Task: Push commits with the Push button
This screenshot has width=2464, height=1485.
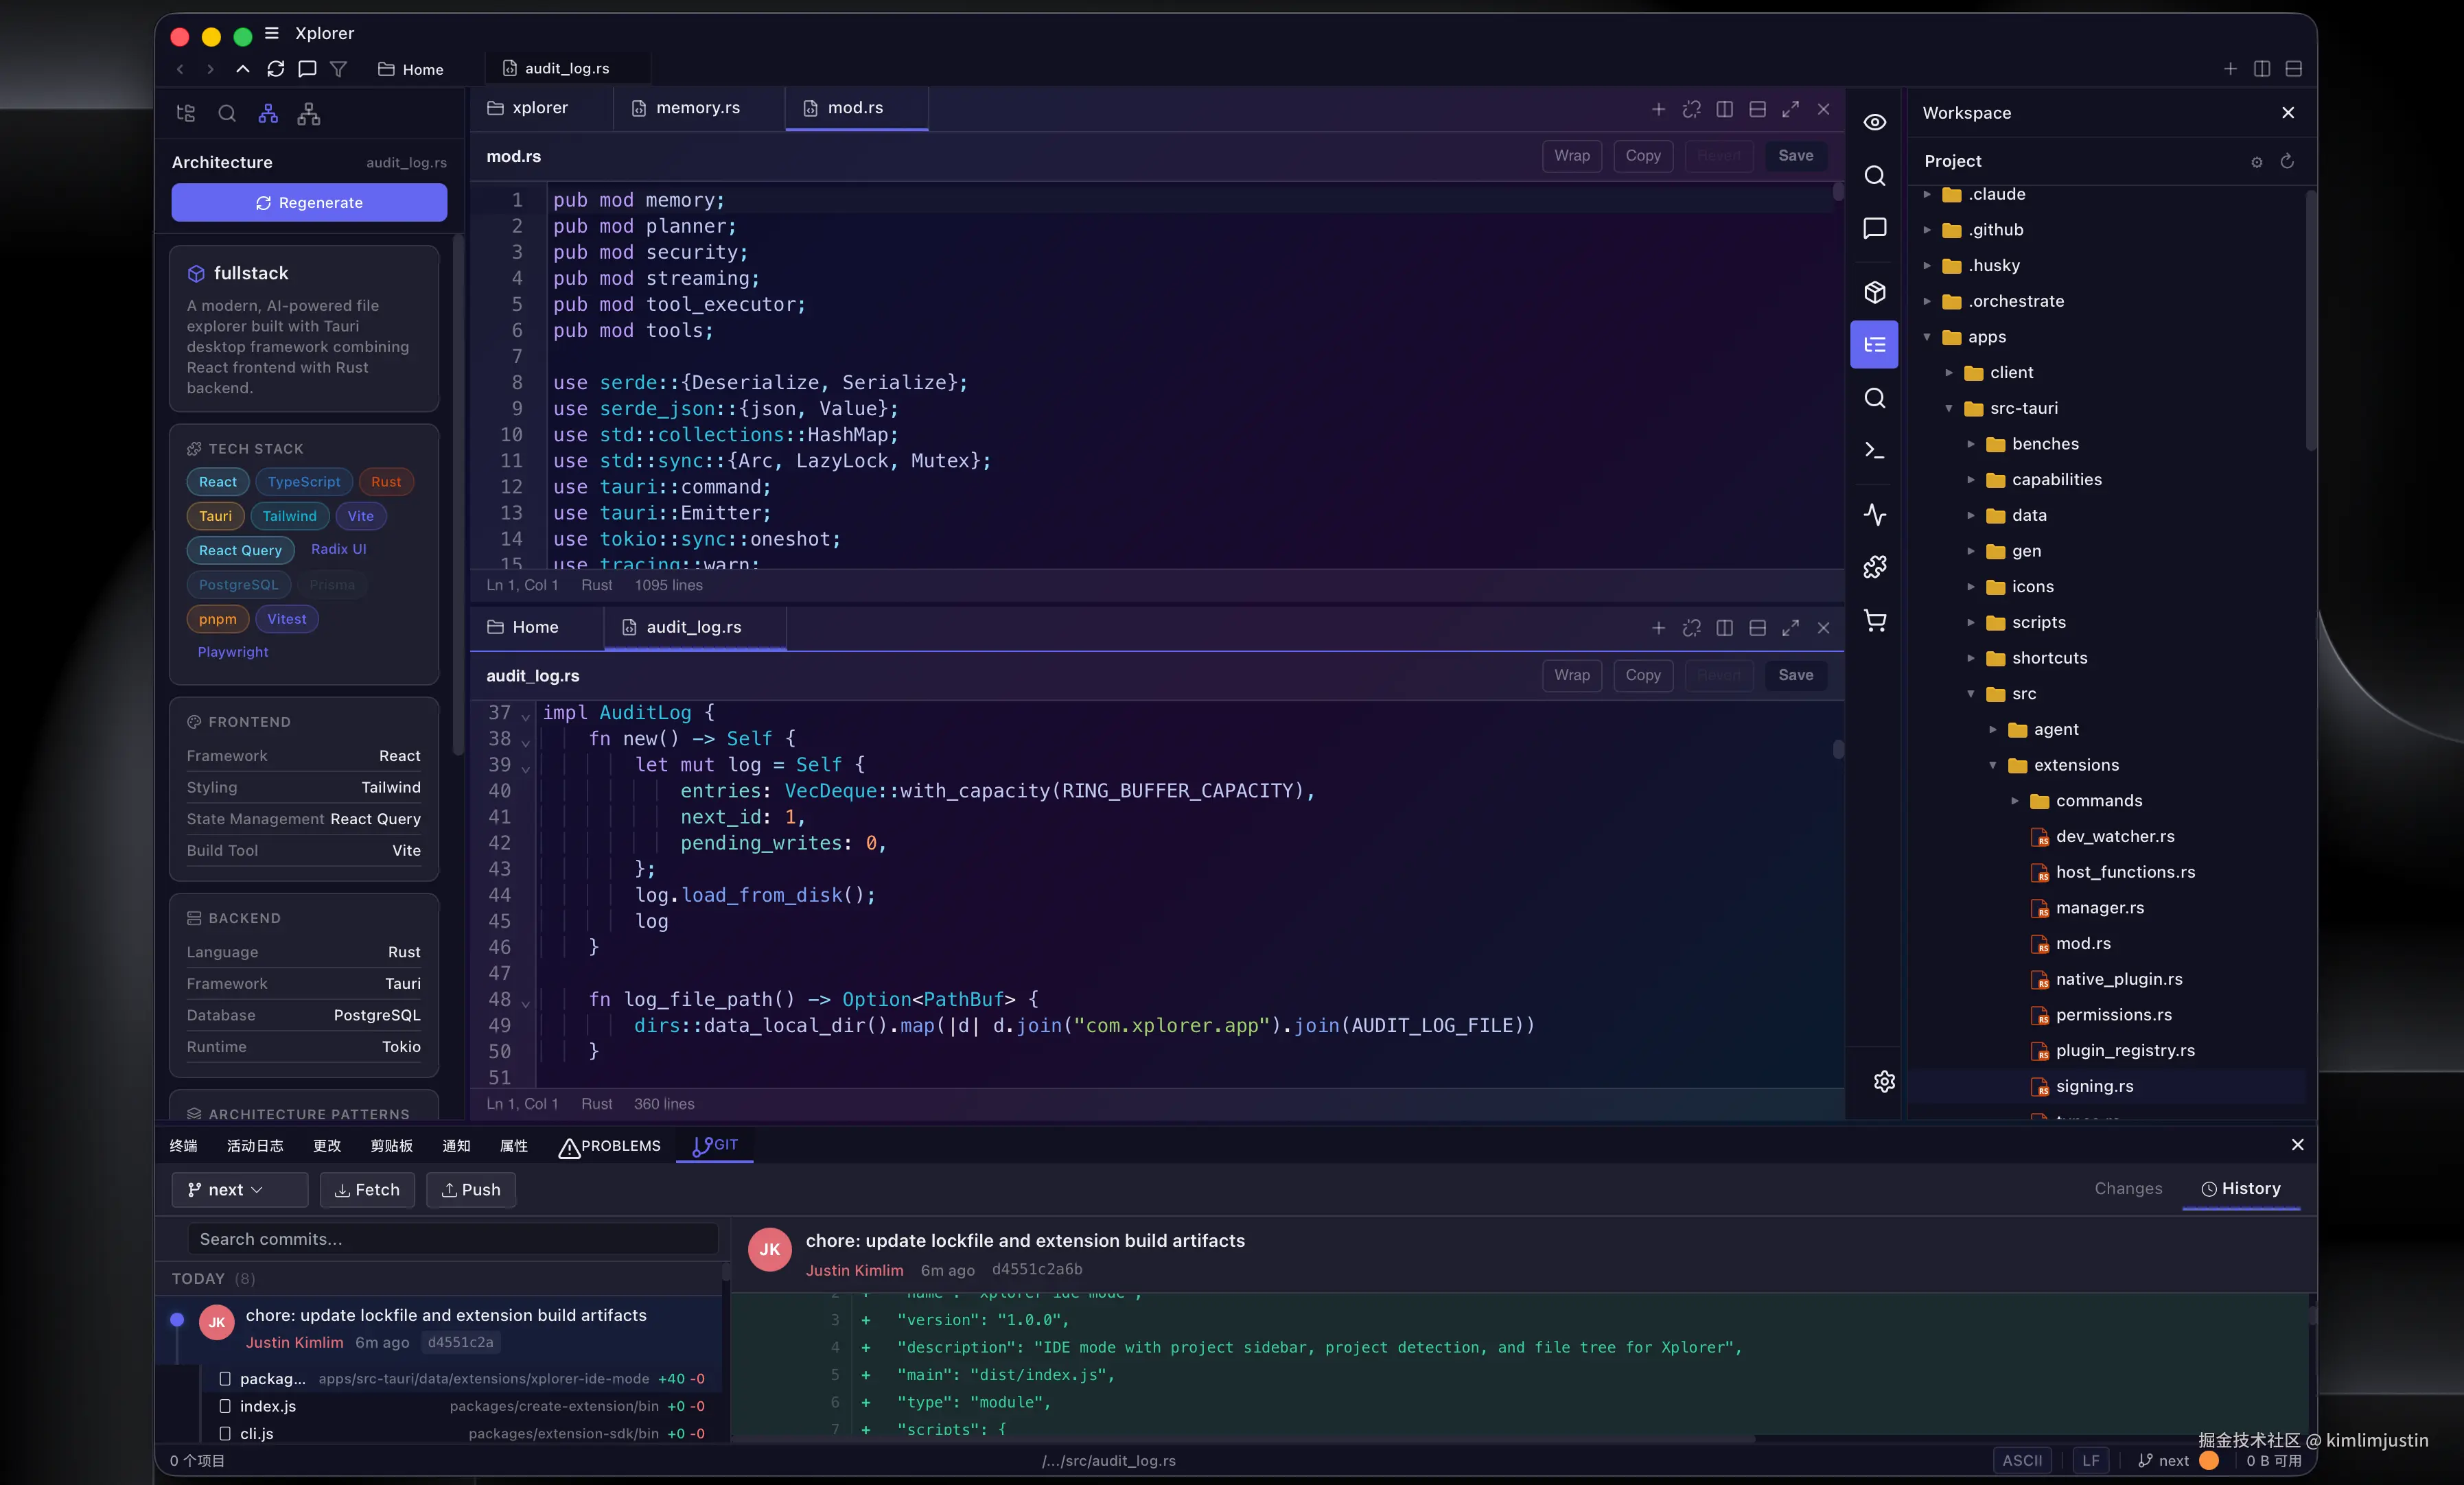Action: 471,1190
